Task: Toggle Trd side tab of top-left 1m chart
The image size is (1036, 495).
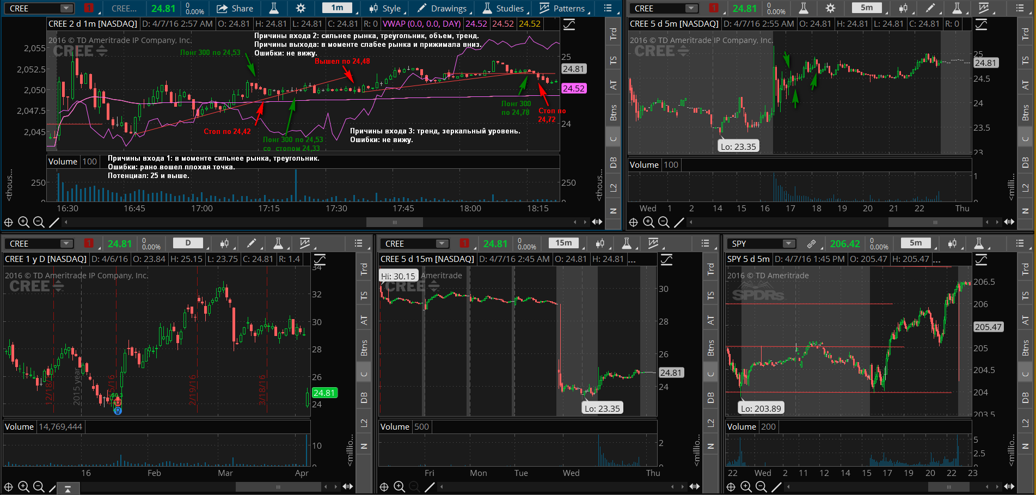Action: (613, 34)
